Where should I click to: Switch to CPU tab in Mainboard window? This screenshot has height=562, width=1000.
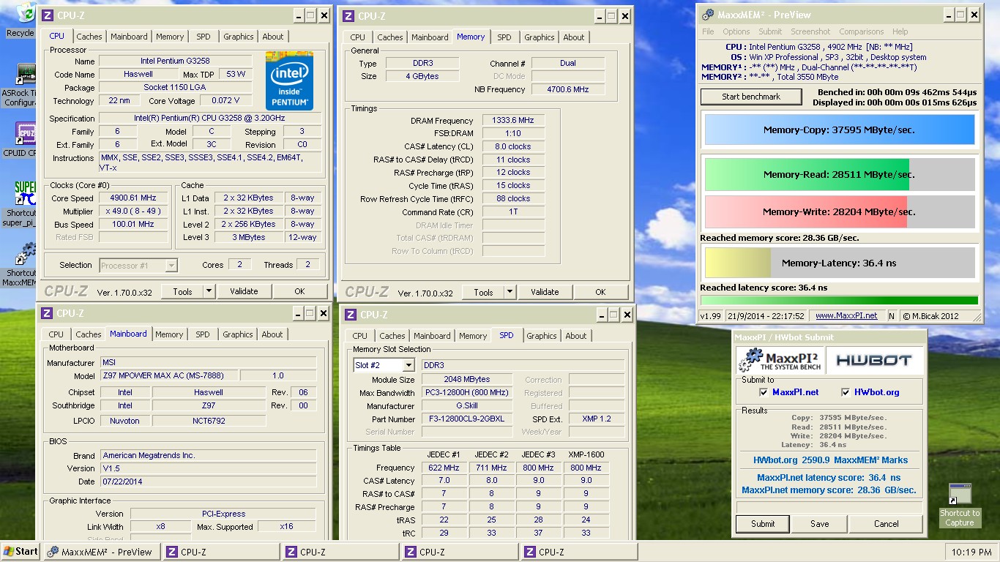[x=56, y=334]
